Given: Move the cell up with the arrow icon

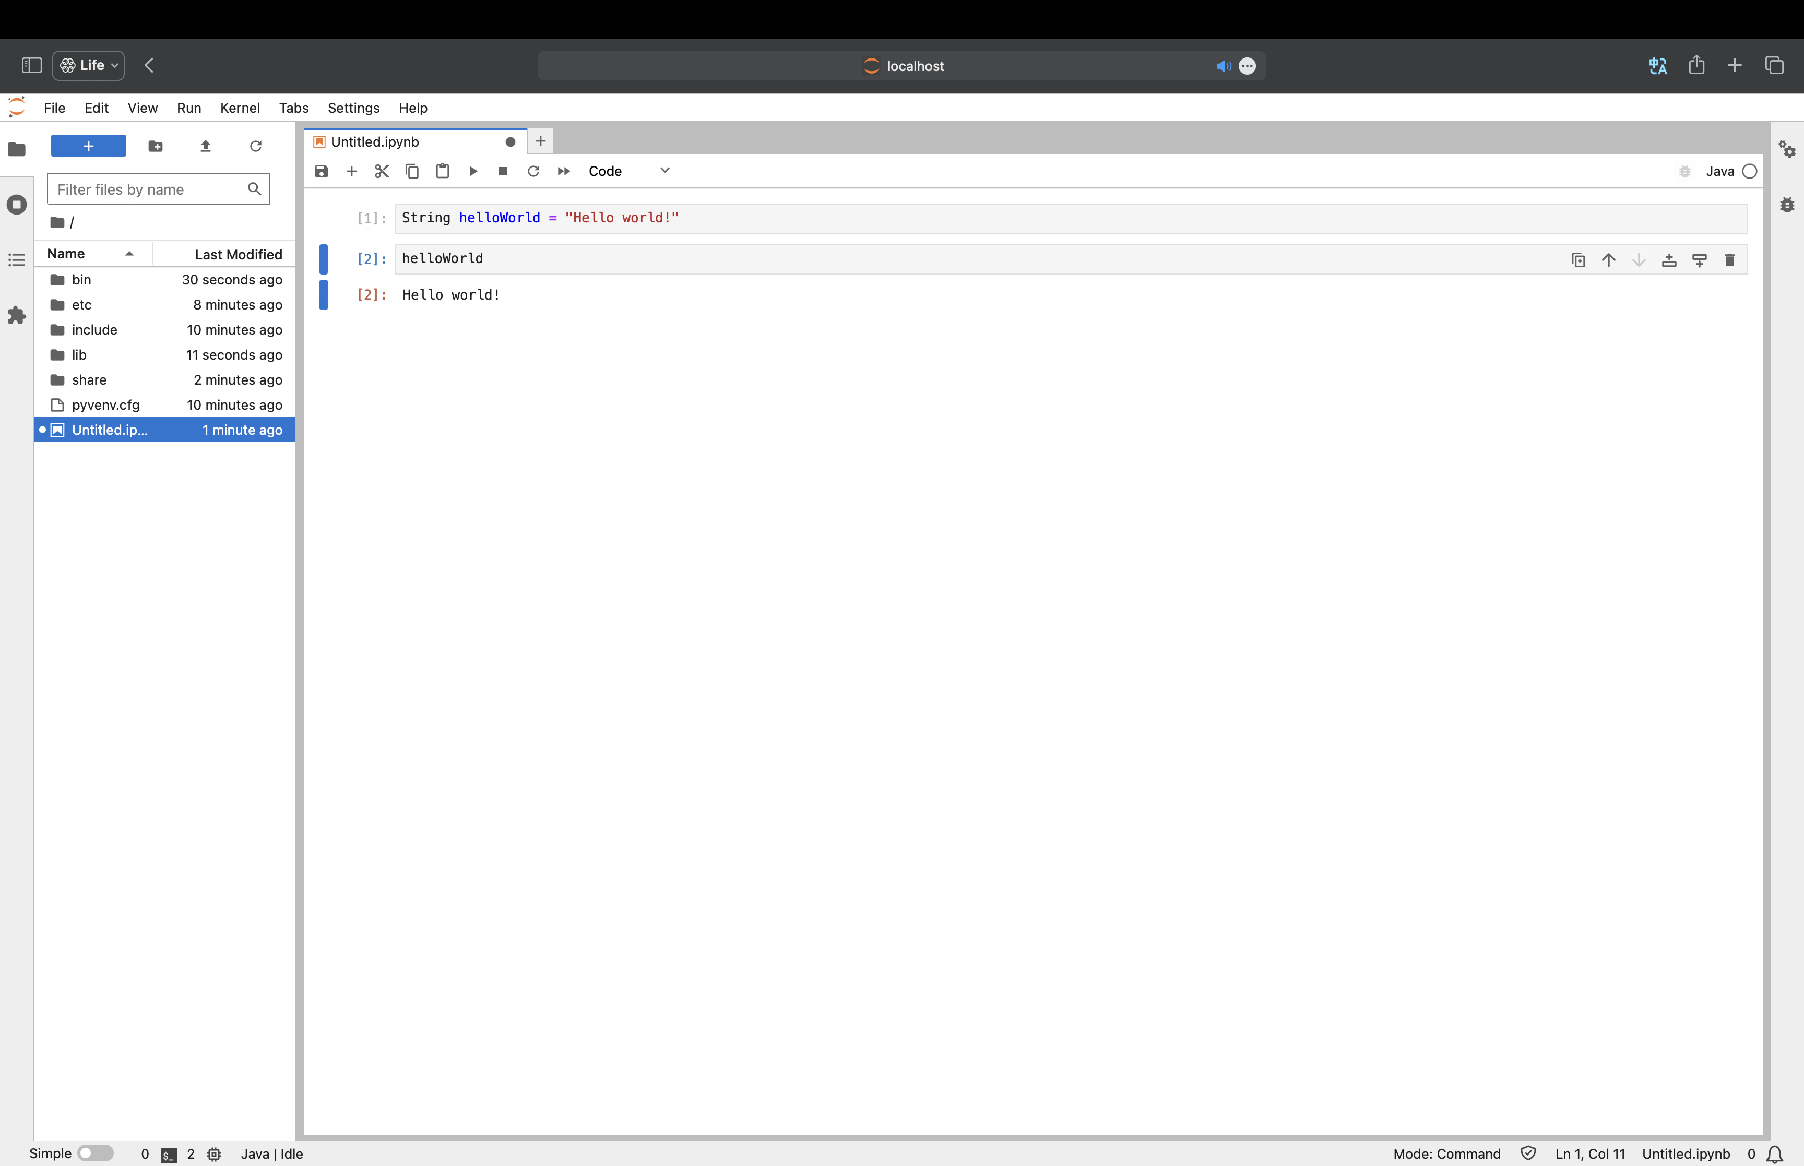Looking at the screenshot, I should (1609, 260).
